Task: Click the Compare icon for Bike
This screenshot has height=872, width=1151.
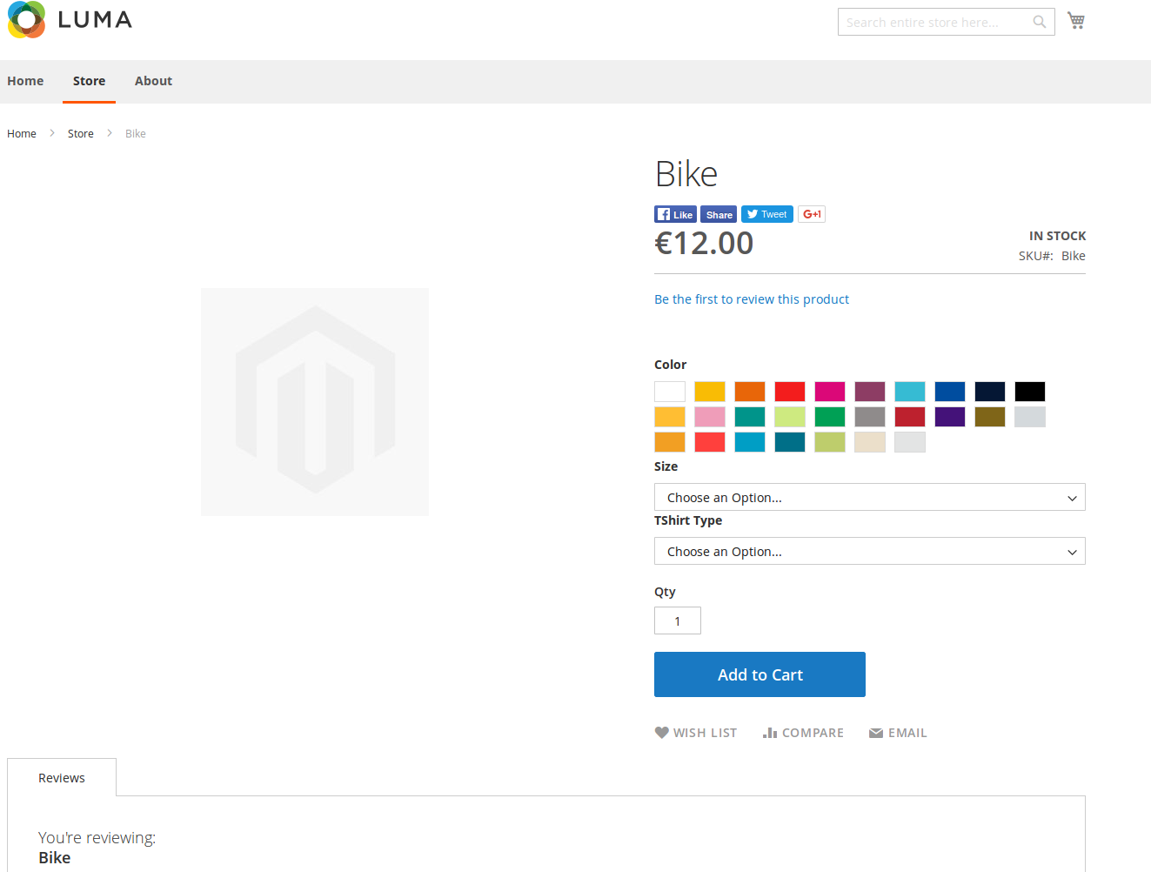Action: point(803,732)
